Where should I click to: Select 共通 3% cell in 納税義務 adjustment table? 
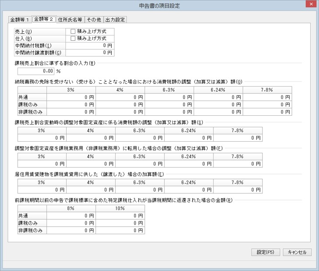coord(71,97)
